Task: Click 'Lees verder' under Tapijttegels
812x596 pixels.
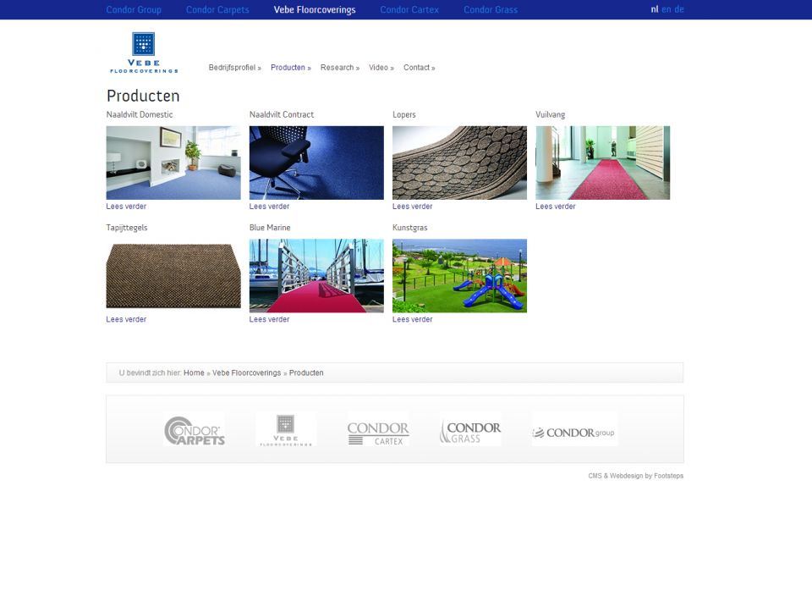Action: tap(126, 320)
